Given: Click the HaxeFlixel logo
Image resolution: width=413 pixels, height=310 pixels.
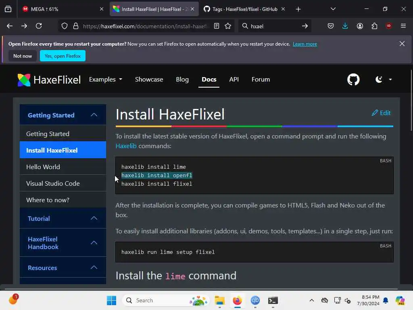Looking at the screenshot, I should [49, 80].
